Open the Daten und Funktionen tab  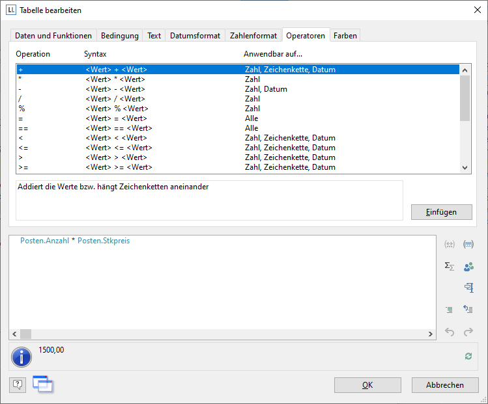point(54,36)
